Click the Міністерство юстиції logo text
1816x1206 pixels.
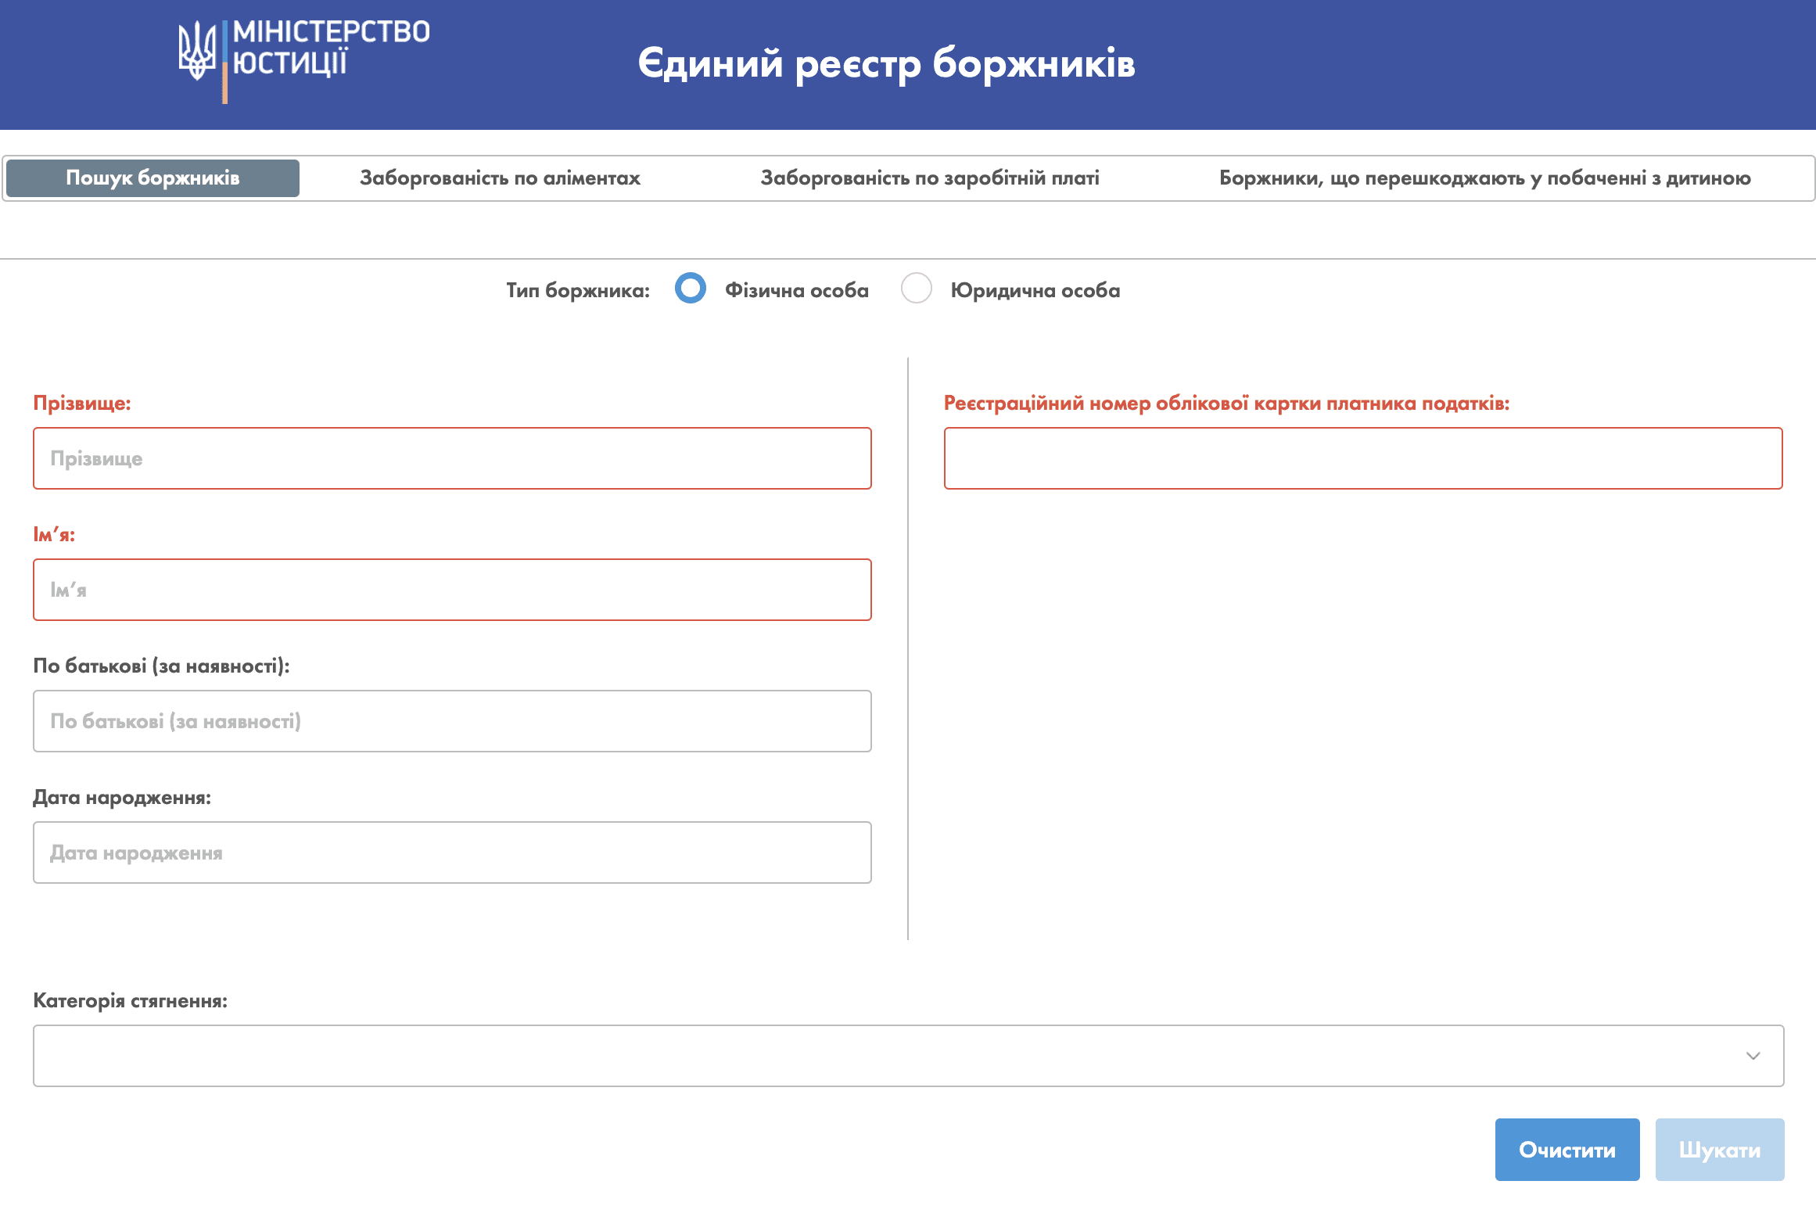[331, 48]
